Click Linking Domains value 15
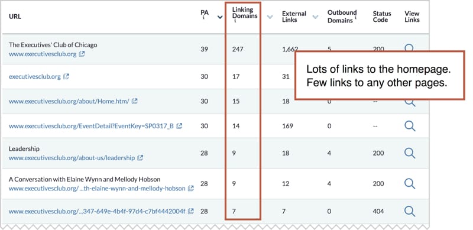Viewport: 473px width, 230px height. [236, 102]
